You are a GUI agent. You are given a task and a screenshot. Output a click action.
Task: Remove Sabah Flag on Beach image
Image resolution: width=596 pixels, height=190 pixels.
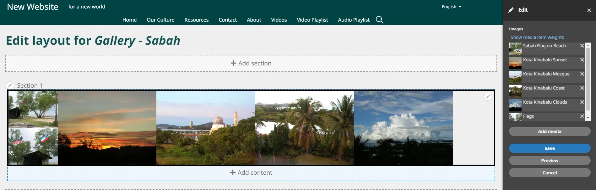tap(582, 46)
